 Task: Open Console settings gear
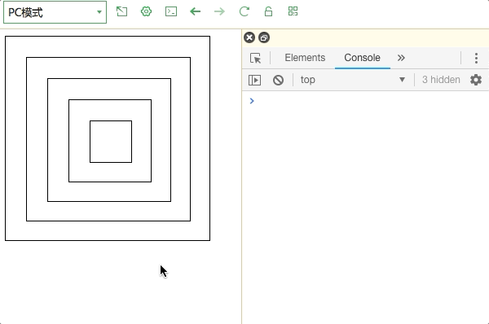tap(476, 80)
